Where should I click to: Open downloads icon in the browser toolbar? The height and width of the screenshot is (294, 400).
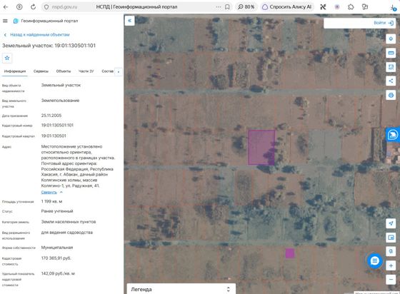pos(393,7)
